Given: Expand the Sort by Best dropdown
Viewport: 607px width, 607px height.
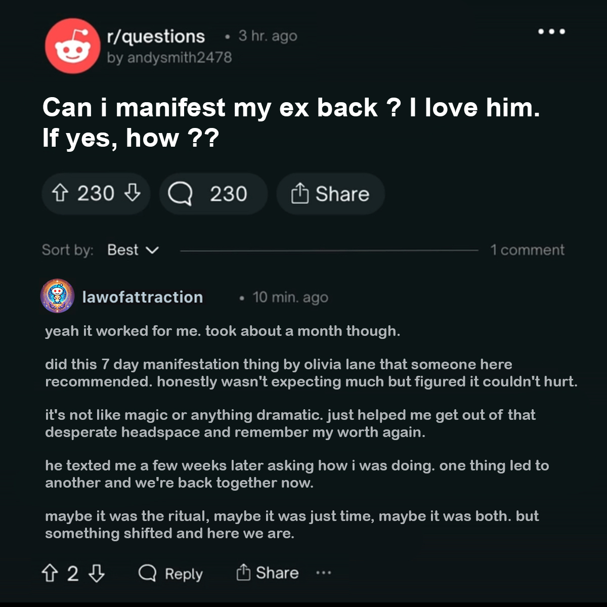Looking at the screenshot, I should pyautogui.click(x=133, y=250).
